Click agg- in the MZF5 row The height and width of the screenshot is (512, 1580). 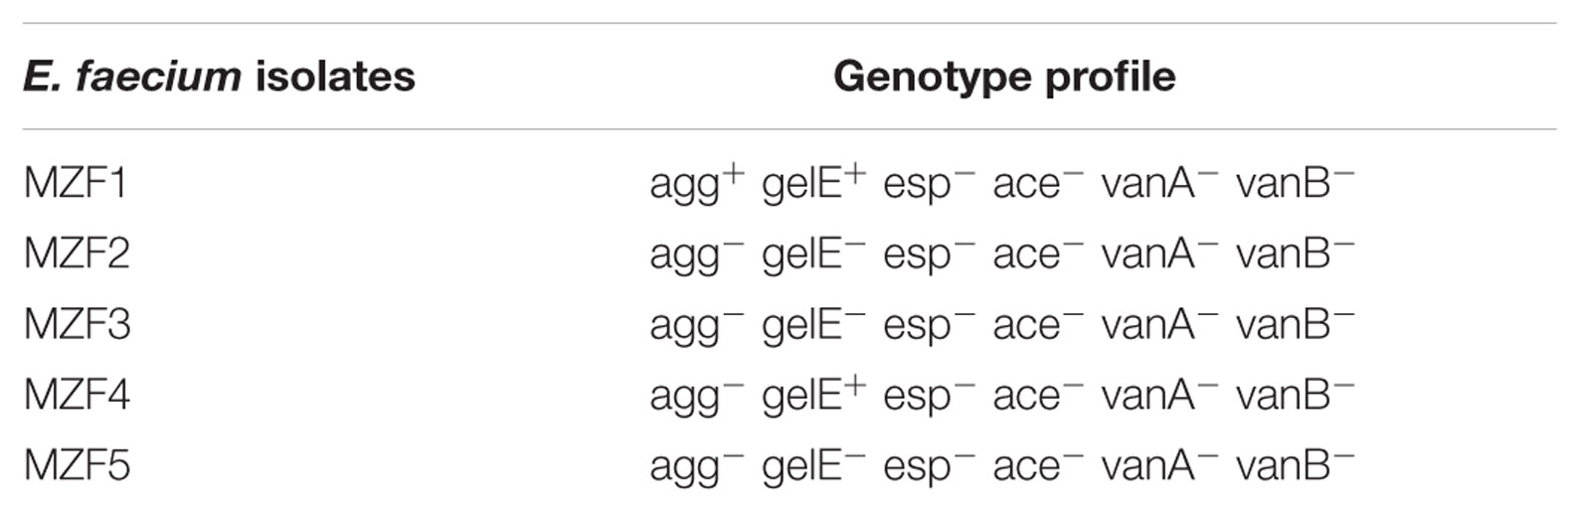696,467
